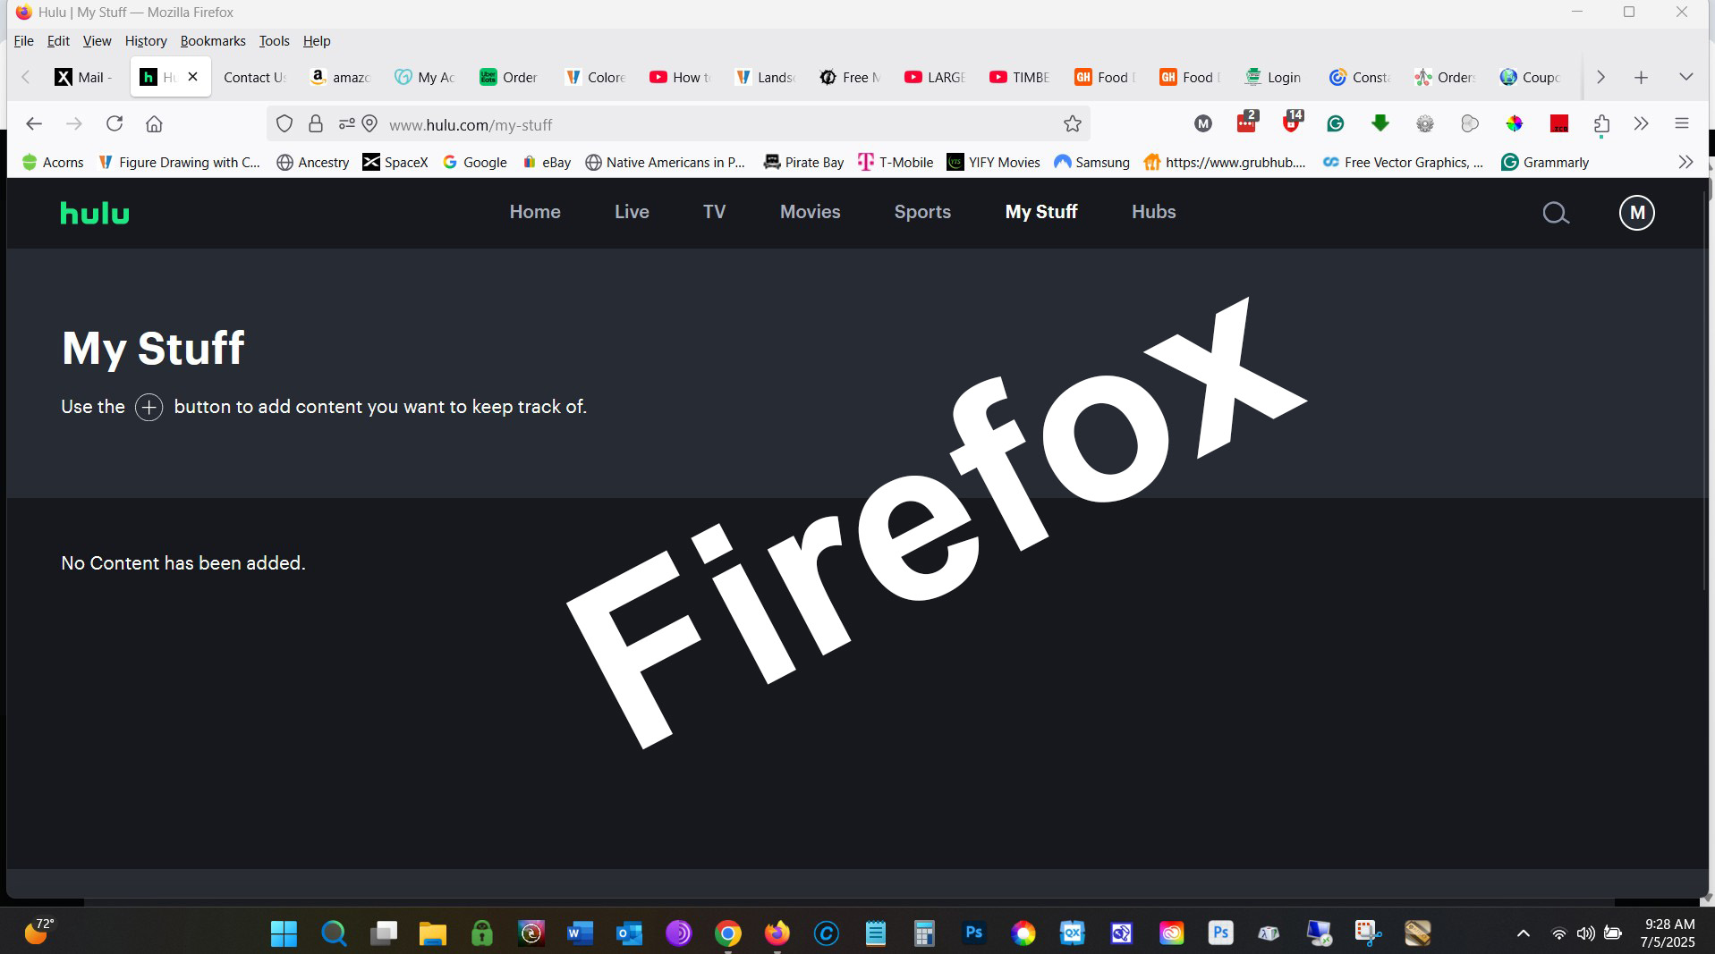Screen dimensions: 1715x954
Task: Switch to the Mail tab
Action: coord(84,78)
